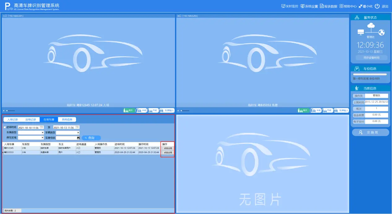Enable the 进场时间 checkbox
392x214 pixels.
(5, 127)
